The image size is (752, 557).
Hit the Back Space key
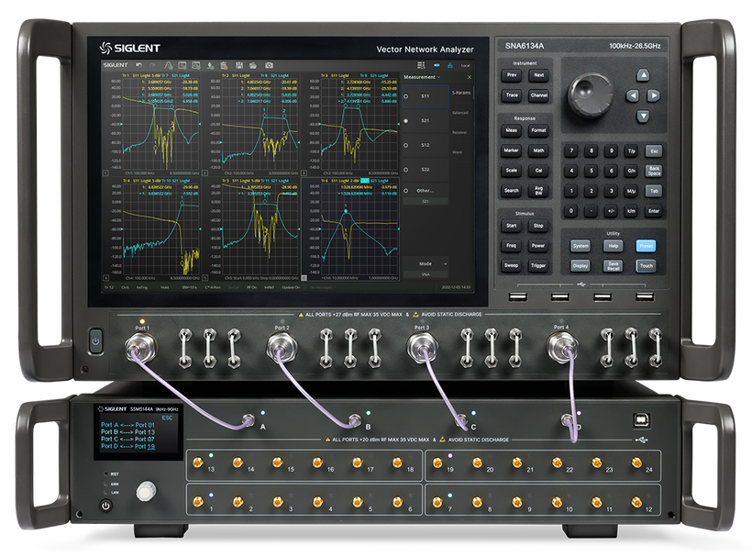tap(654, 171)
